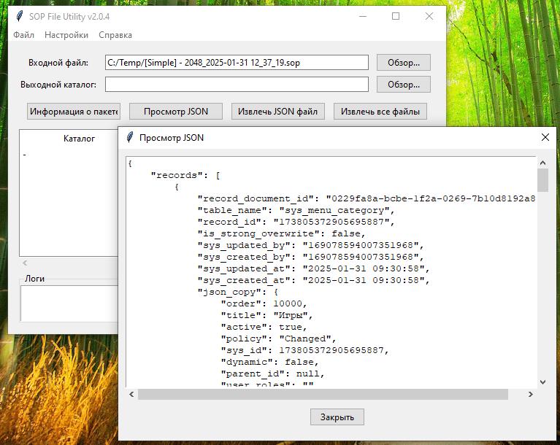This screenshot has height=445, width=560.
Task: Maximize the SOP File Utility window
Action: point(395,16)
